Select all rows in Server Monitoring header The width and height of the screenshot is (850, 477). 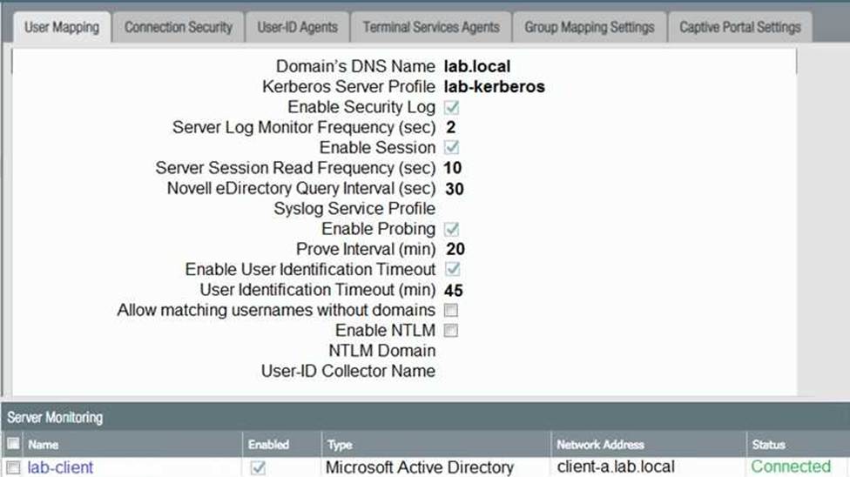click(x=12, y=445)
